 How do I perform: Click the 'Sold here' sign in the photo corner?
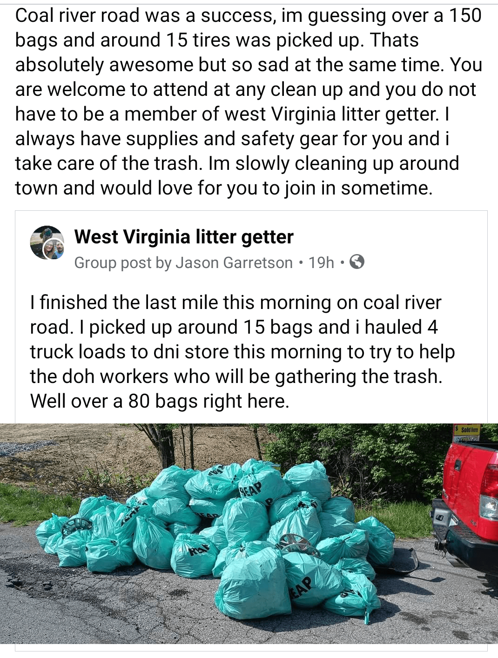click(x=468, y=430)
